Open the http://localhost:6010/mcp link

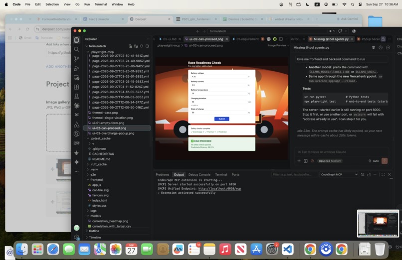click(x=219, y=189)
